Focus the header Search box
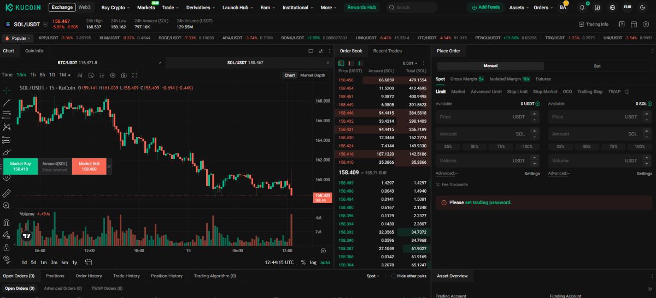This screenshot has width=656, height=298. pyautogui.click(x=412, y=8)
